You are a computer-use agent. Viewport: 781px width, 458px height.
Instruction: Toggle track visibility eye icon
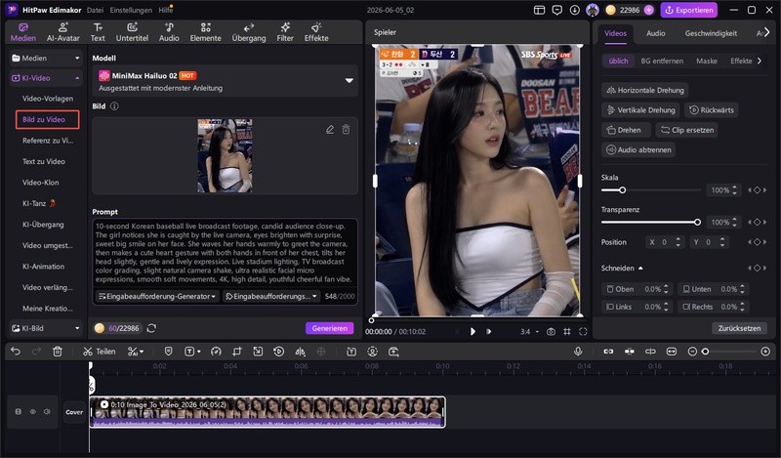tap(33, 412)
